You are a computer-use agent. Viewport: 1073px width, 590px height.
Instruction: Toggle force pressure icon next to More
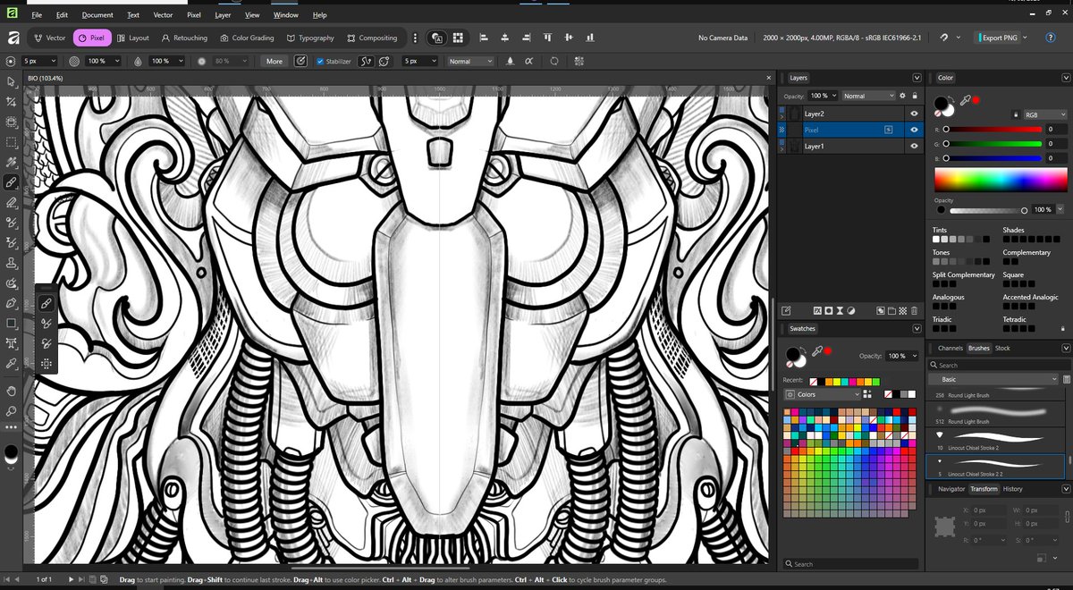pos(300,61)
